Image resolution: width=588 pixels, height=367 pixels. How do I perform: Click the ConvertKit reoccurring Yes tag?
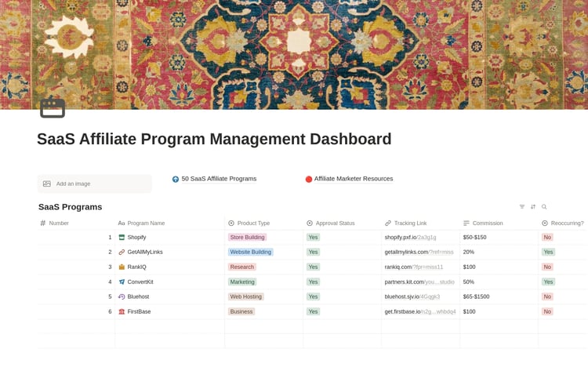point(548,282)
